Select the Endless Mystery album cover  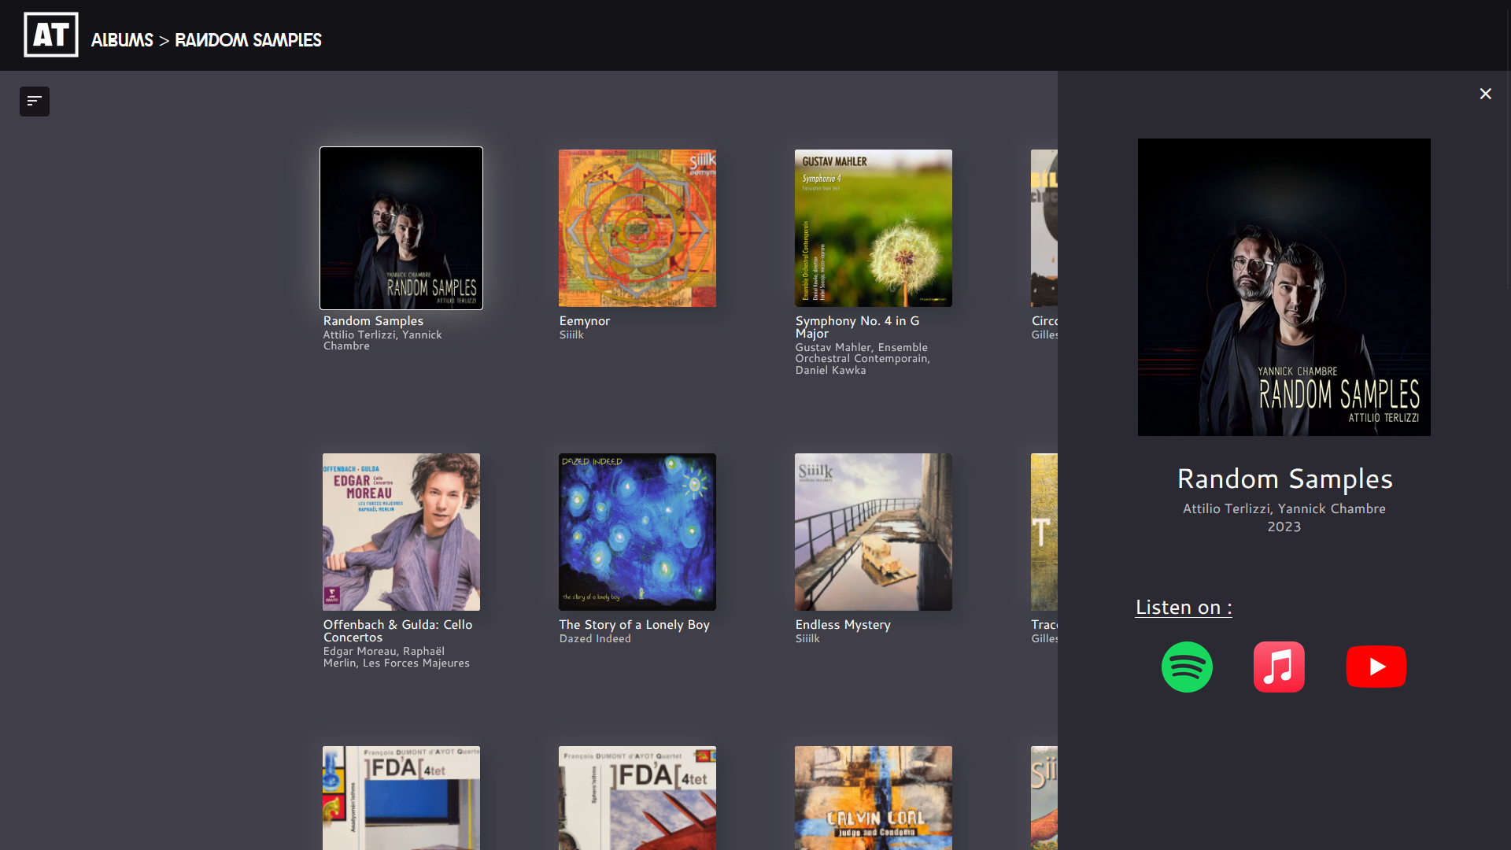pyautogui.click(x=874, y=532)
